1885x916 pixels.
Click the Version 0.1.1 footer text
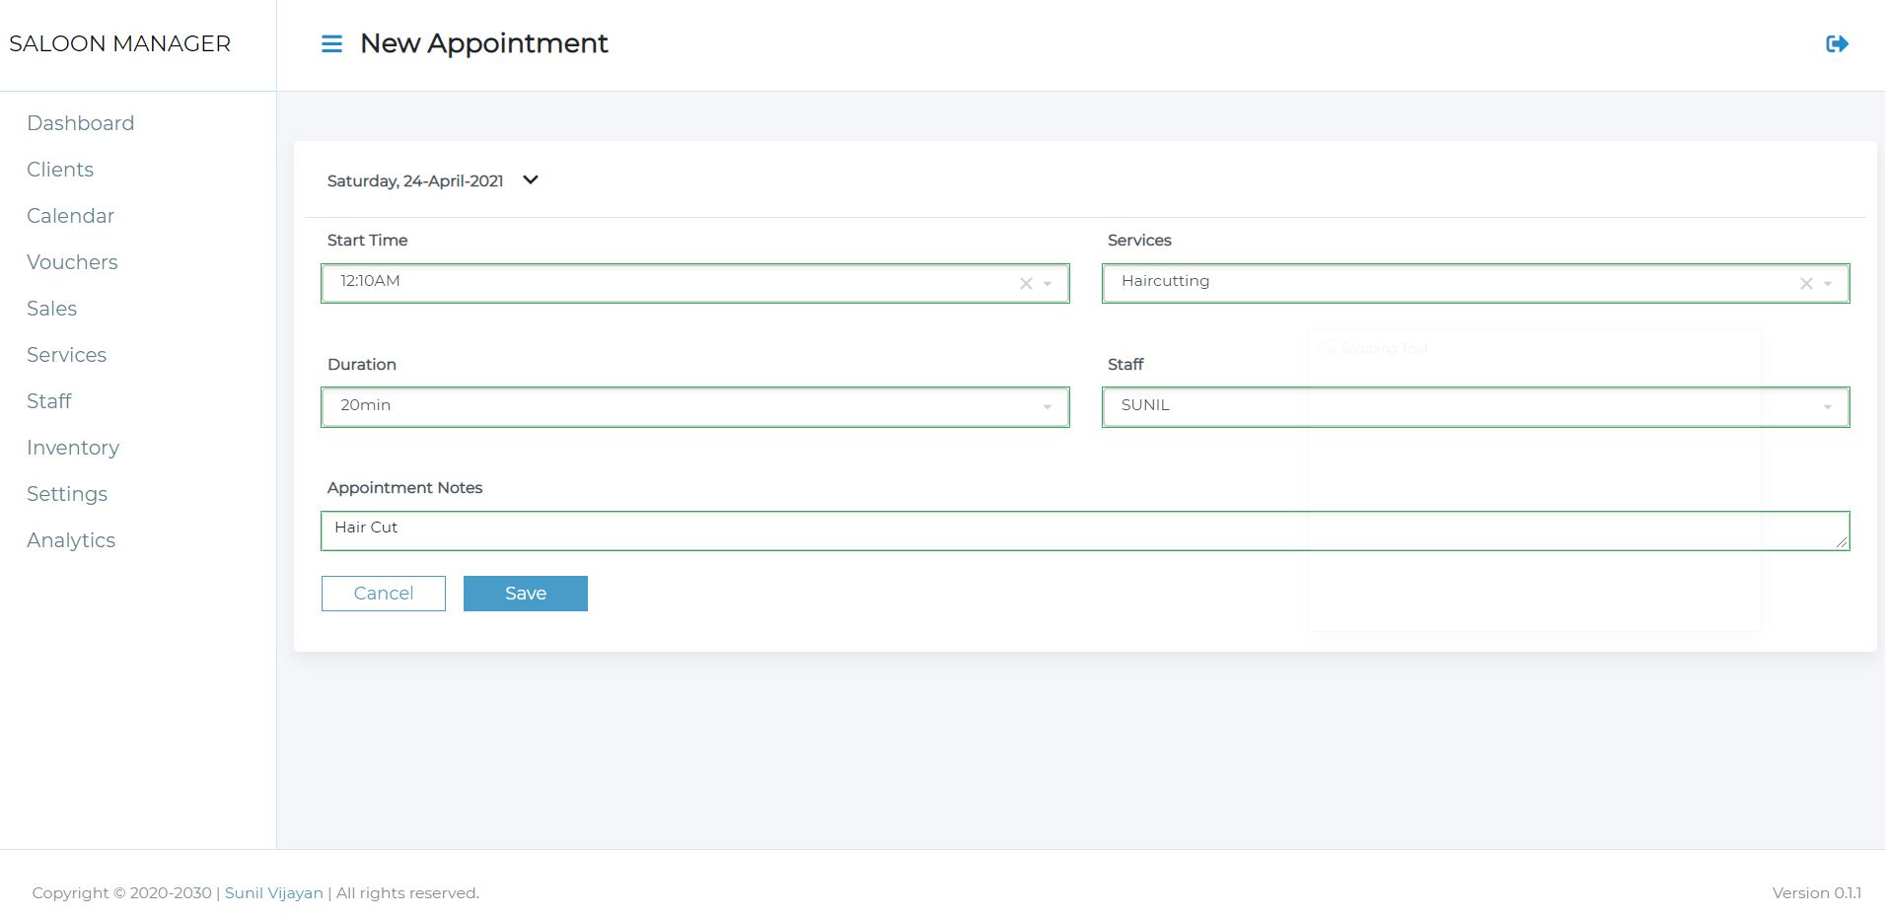[x=1817, y=893]
